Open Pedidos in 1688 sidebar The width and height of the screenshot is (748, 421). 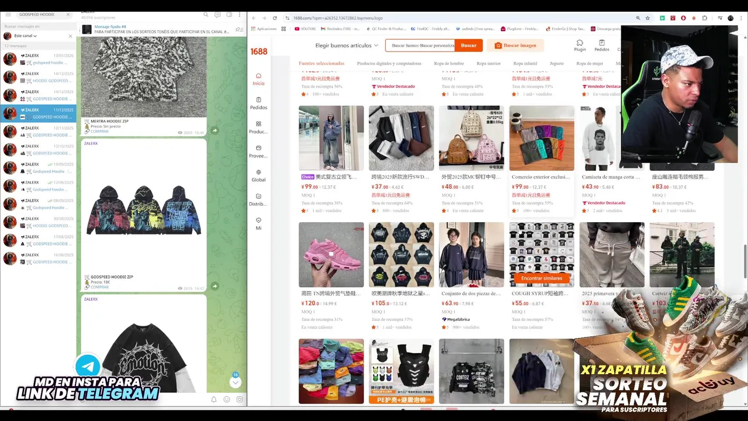[x=258, y=103]
